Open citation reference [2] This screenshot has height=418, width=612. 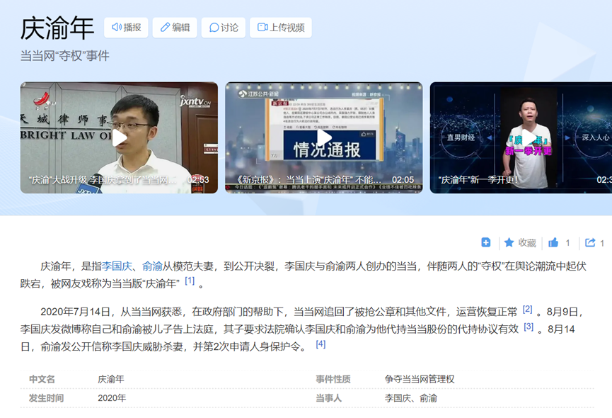click(527, 309)
